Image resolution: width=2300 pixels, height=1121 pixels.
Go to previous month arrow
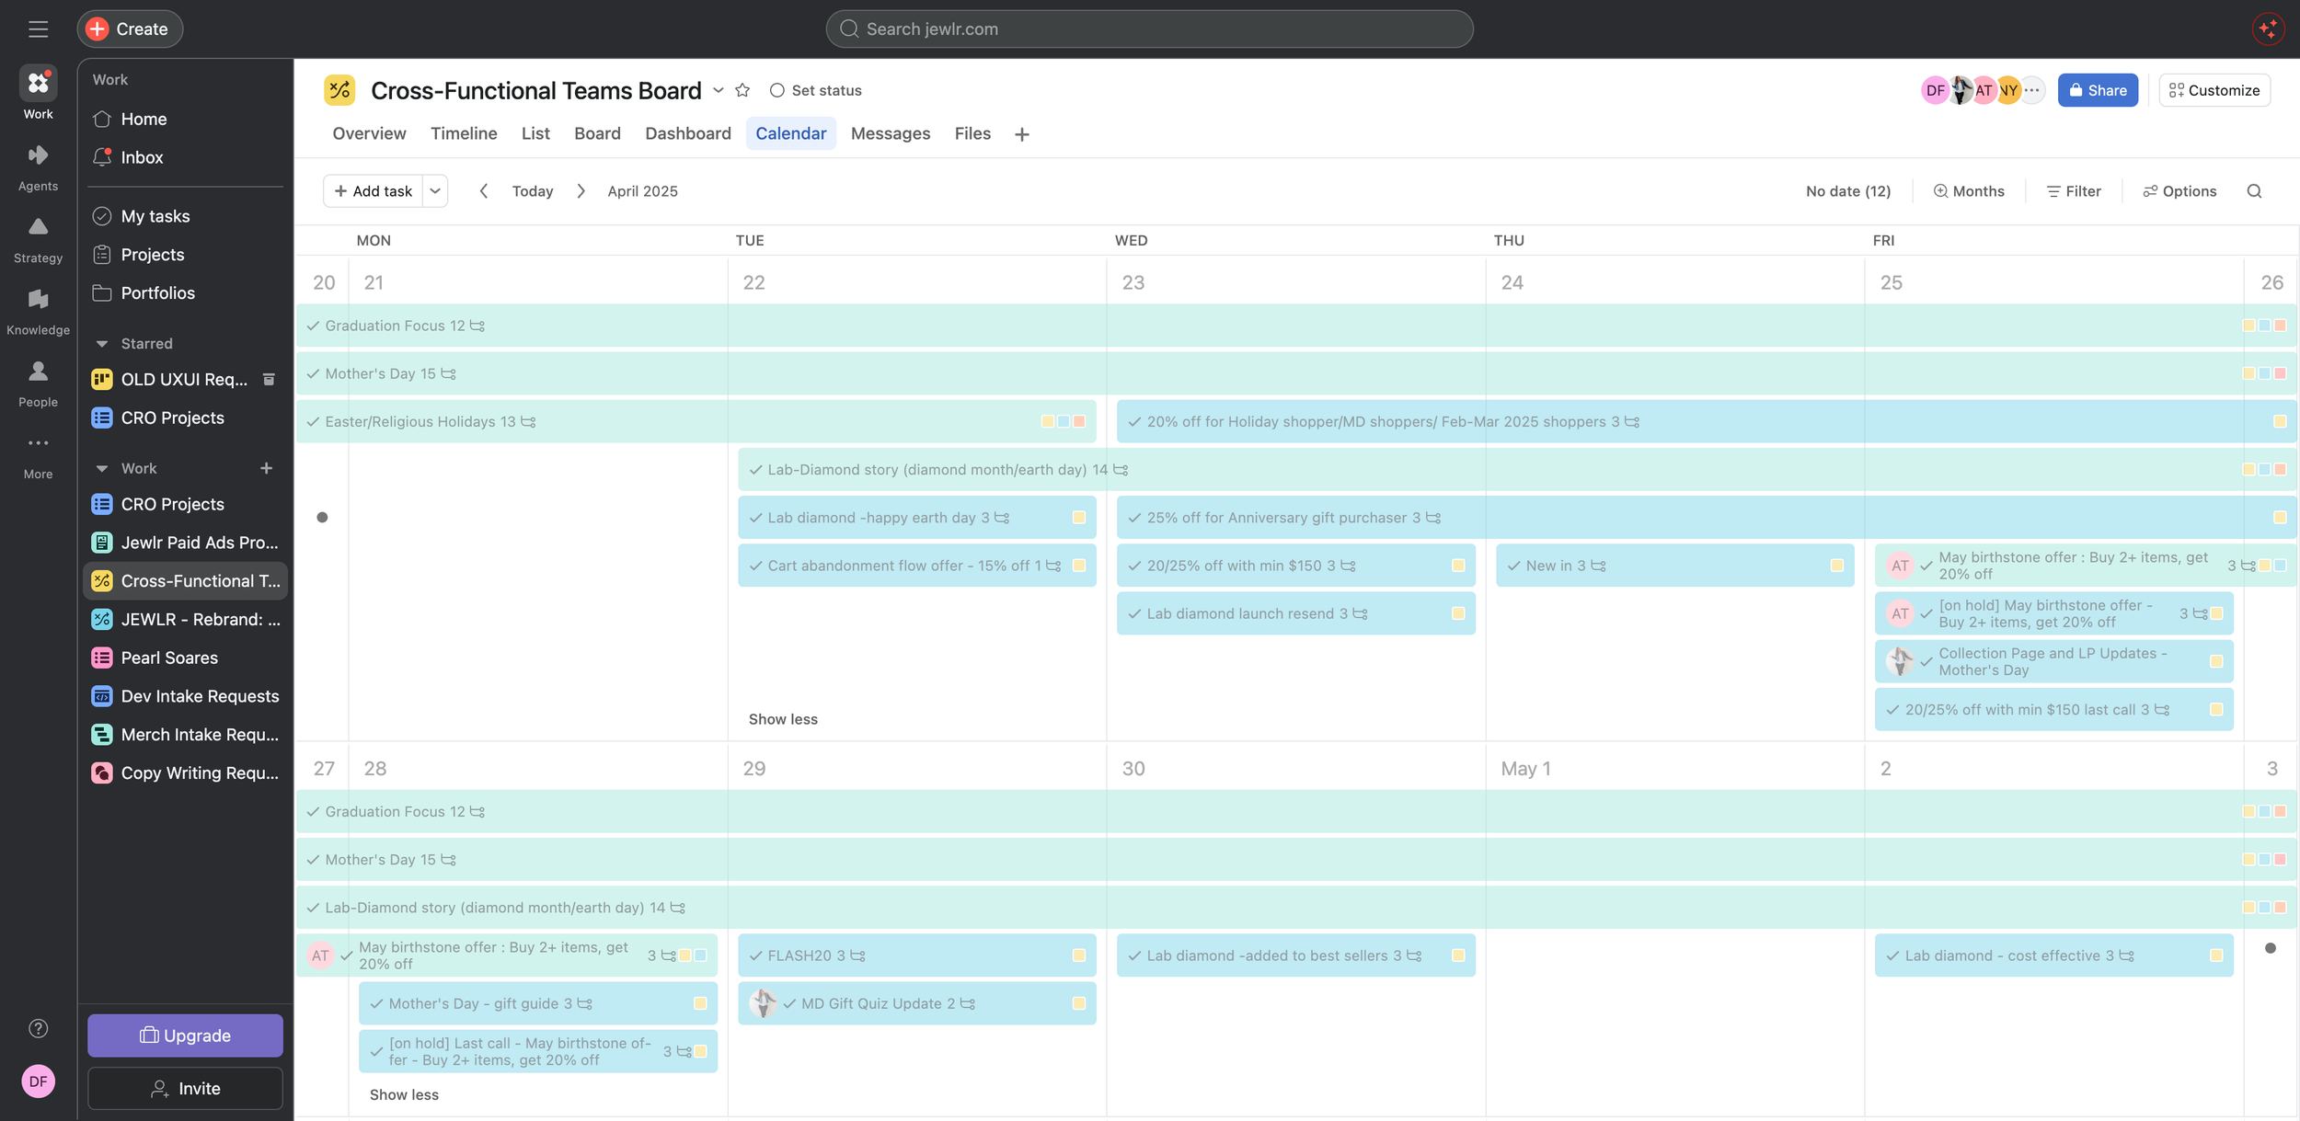click(483, 191)
